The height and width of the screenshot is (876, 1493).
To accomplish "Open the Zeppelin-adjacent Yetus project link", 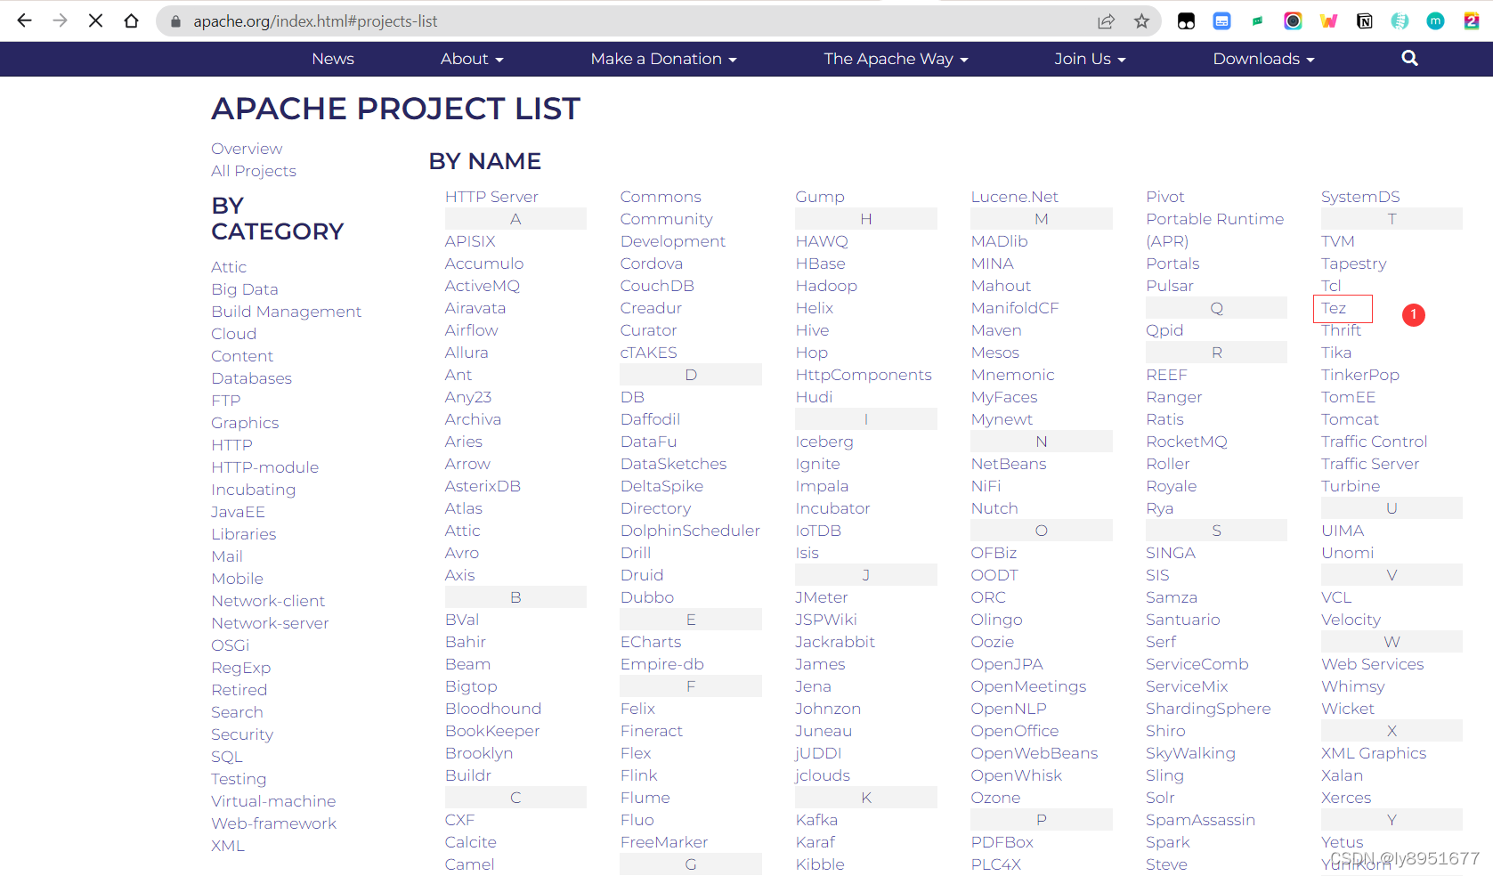I will [x=1343, y=842].
